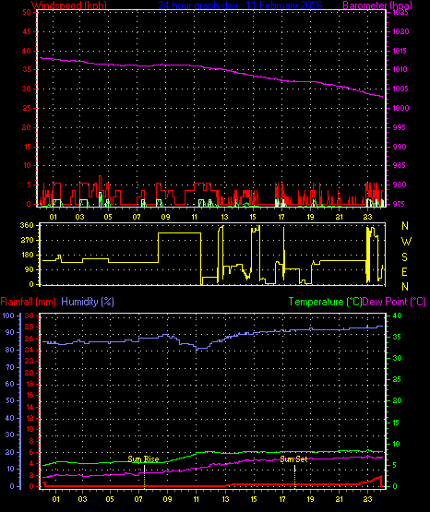Viewport: 430px width, 512px height.
Task: Click the '24 hour graph day : 11 February 2026' heading
Action: (x=240, y=6)
